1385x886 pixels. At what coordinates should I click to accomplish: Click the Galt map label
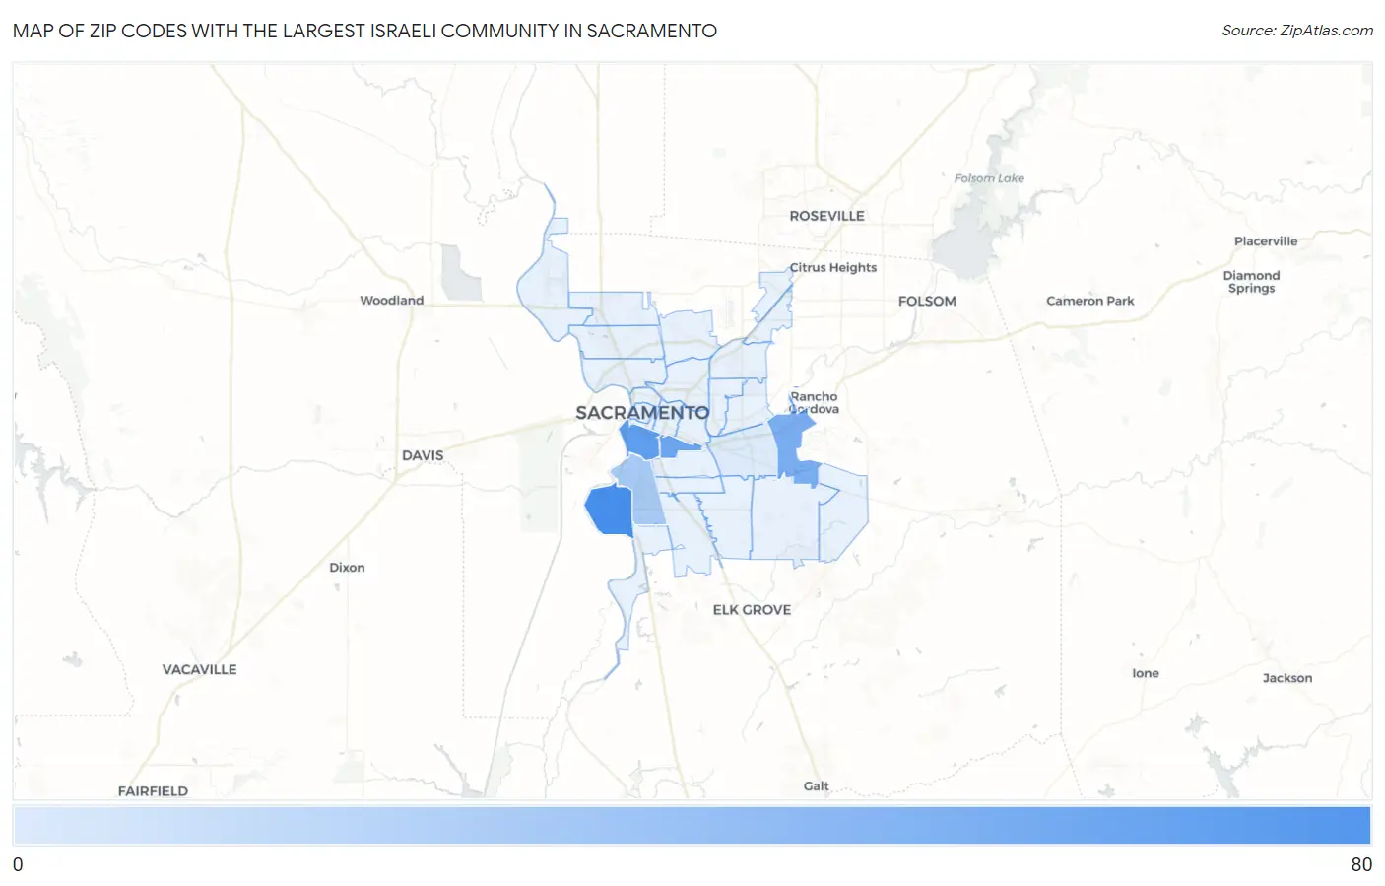[816, 785]
